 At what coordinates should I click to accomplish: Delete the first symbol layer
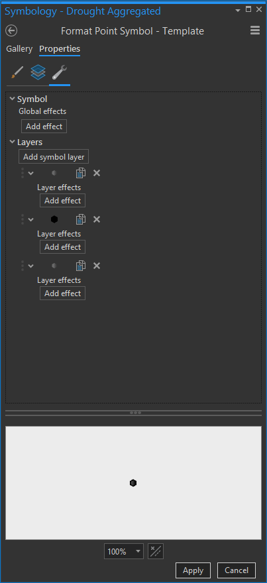97,173
